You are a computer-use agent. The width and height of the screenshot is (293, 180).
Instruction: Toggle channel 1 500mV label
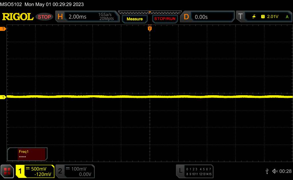click(x=39, y=169)
